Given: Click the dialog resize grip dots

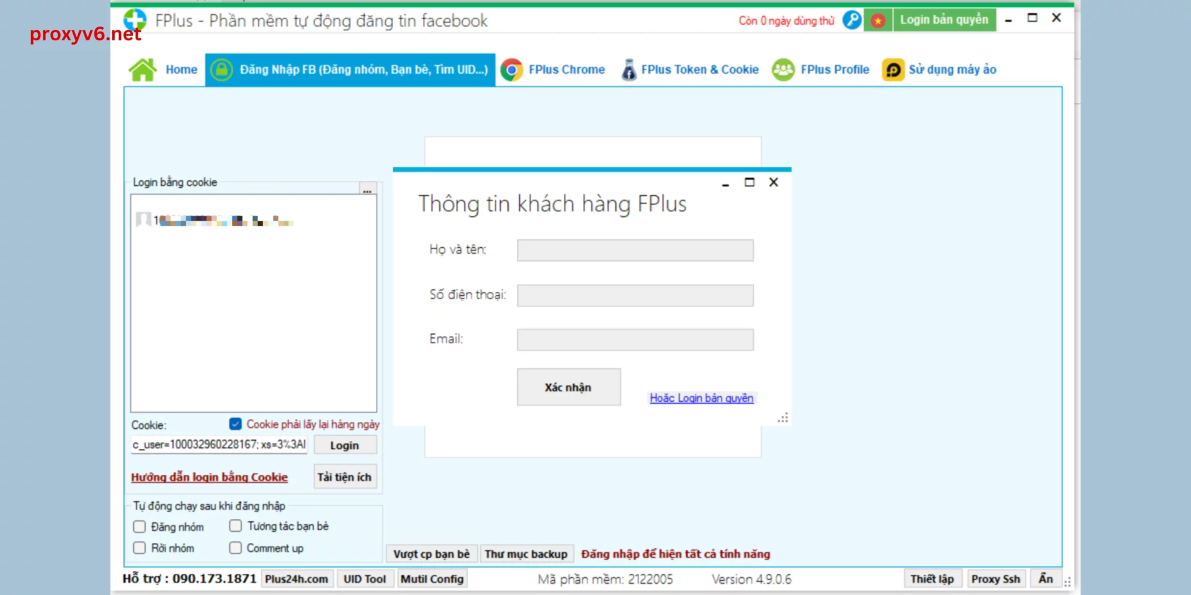Looking at the screenshot, I should (783, 418).
